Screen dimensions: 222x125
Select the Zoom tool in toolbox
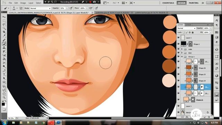(x=4, y=97)
